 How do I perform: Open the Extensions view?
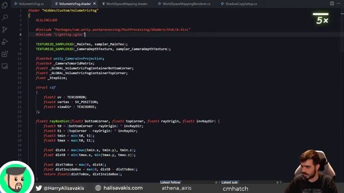click(5, 54)
